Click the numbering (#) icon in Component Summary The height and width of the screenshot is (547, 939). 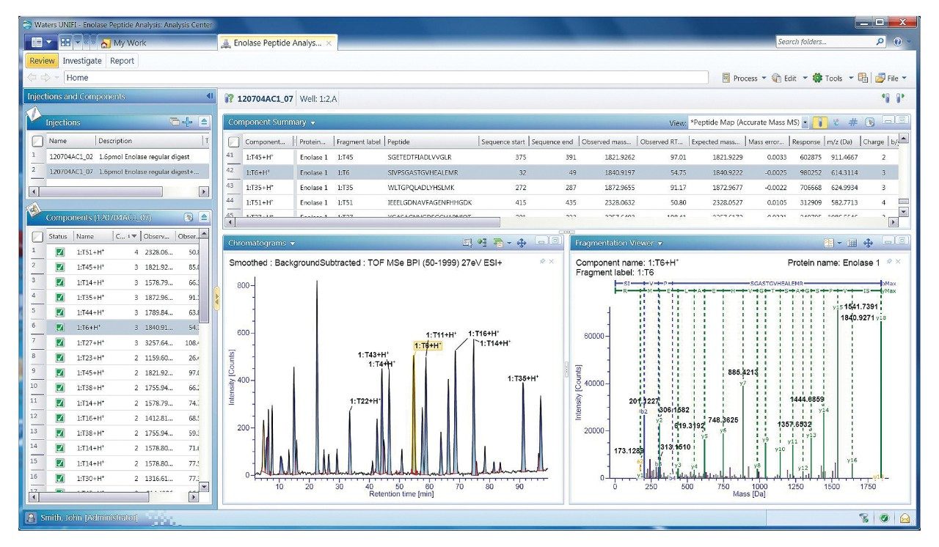852,122
